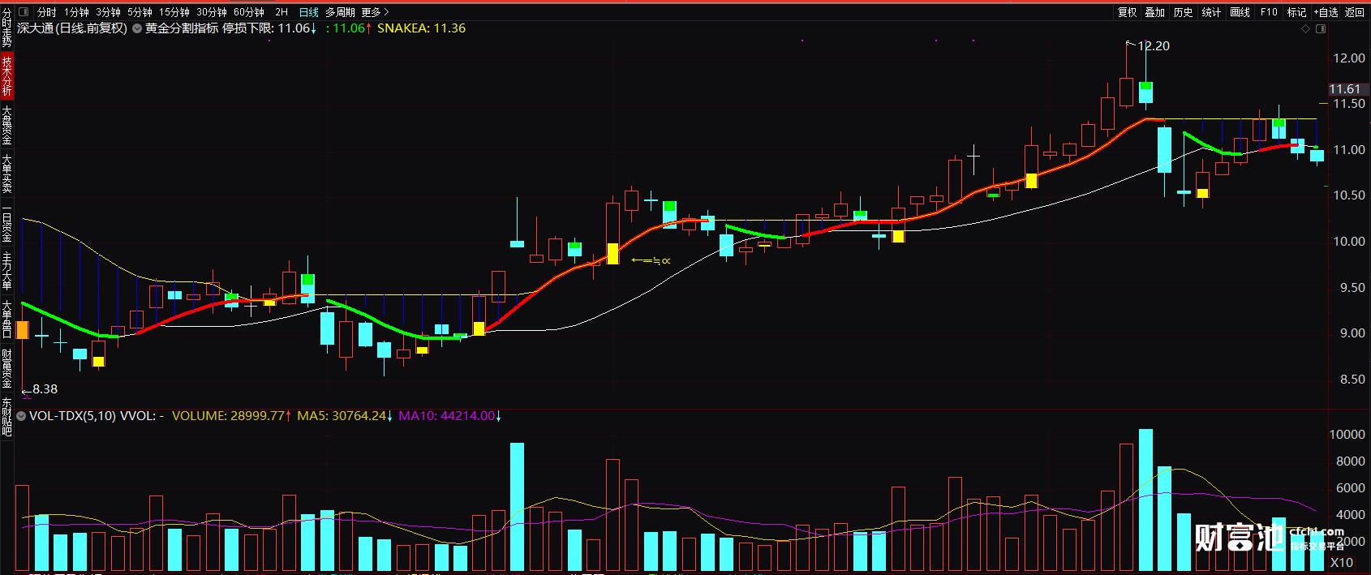
Task: Add stock via +自选 button
Action: 1326,12
